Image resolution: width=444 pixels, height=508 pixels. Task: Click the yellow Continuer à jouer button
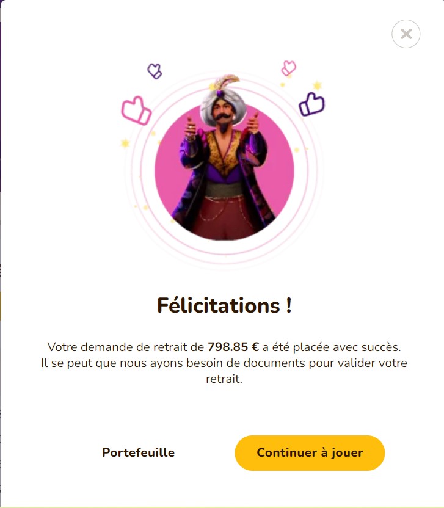coord(310,452)
